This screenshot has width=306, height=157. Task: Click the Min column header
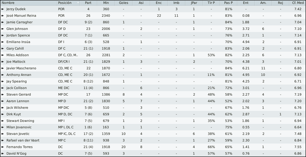coord(106,3)
